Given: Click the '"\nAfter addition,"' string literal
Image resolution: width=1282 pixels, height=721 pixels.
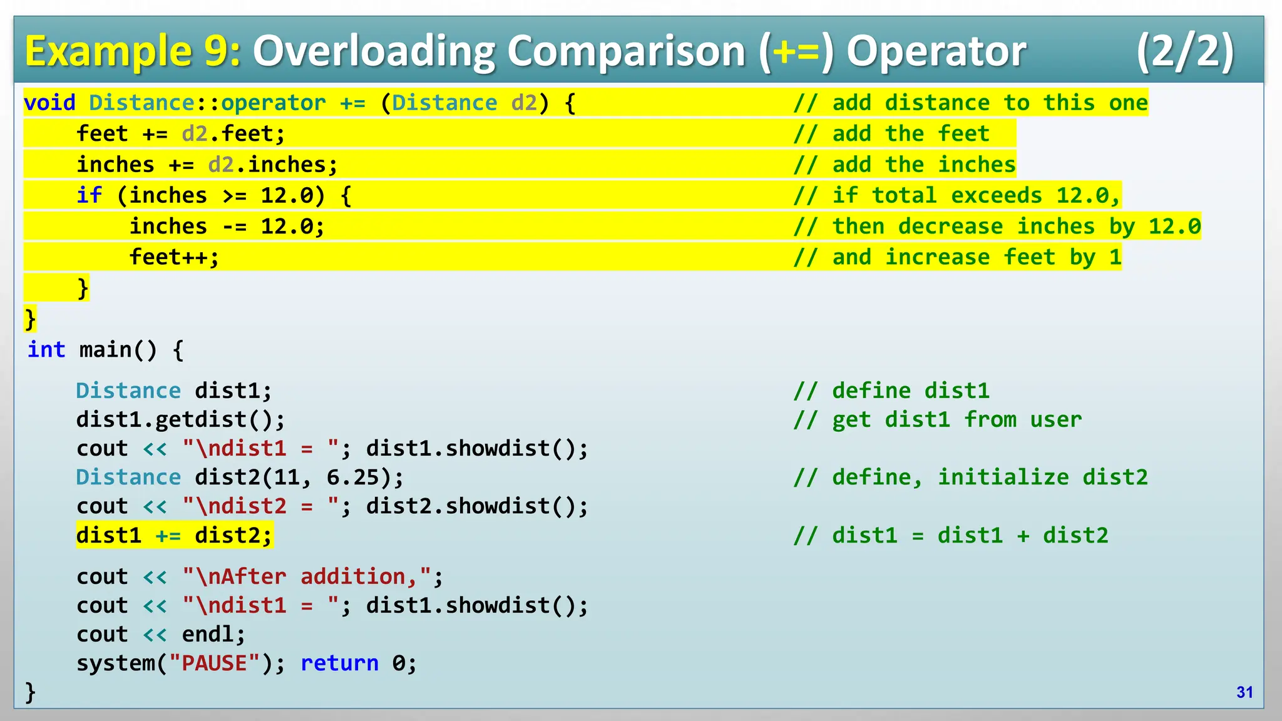Looking at the screenshot, I should [307, 576].
